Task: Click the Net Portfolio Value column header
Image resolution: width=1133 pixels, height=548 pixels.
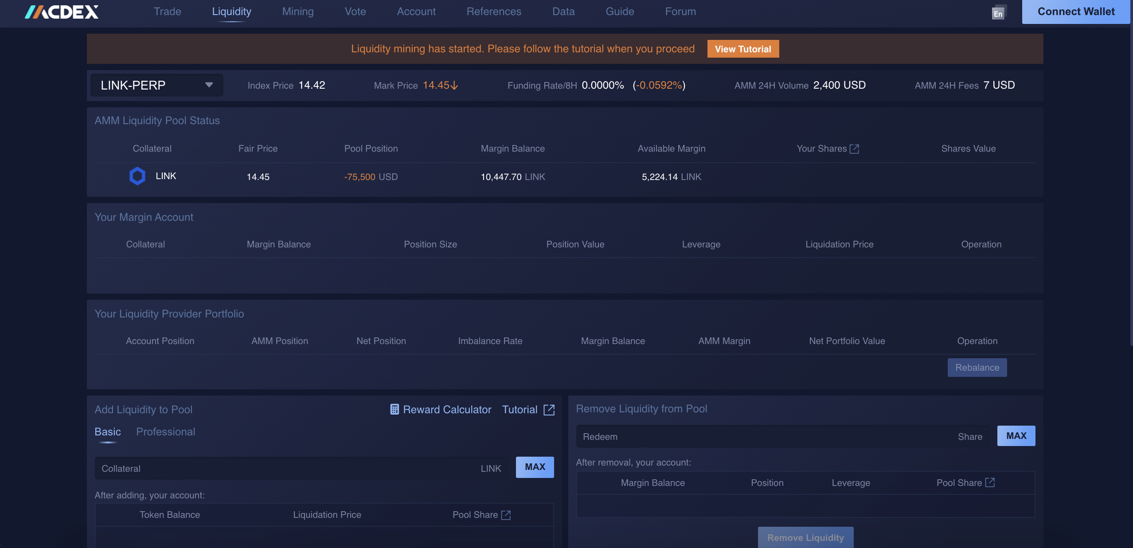Action: click(847, 341)
